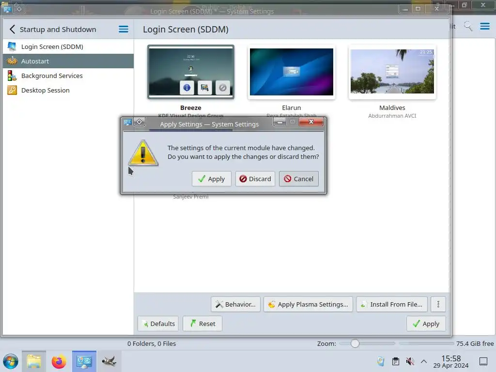Open the start menu orb
496x372 pixels.
tap(11, 361)
